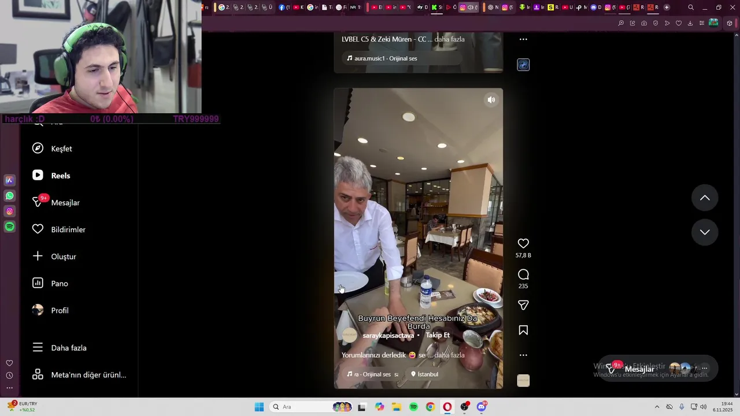The image size is (740, 416).
Task: Open EUR/TRY widget in taskbar
Action: tap(23, 407)
